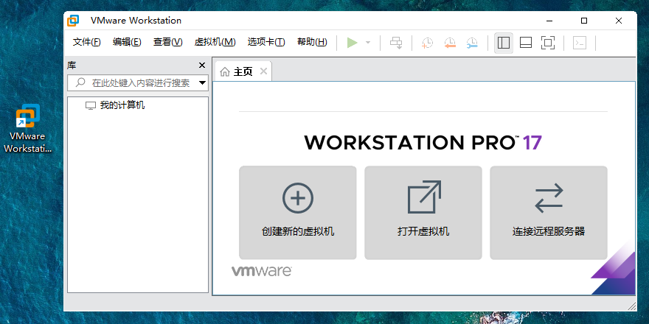Click the console view icon
Screen dimensions: 649x324
click(x=580, y=43)
